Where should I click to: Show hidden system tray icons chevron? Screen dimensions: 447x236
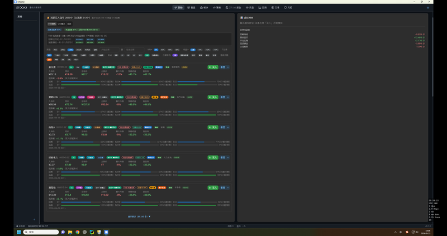395,232
